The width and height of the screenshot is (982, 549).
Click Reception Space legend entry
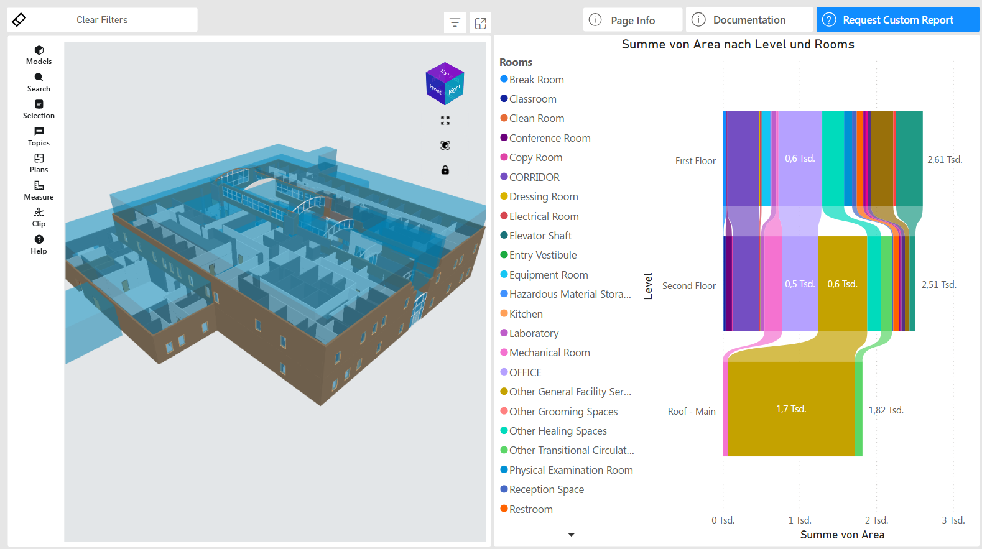542,489
